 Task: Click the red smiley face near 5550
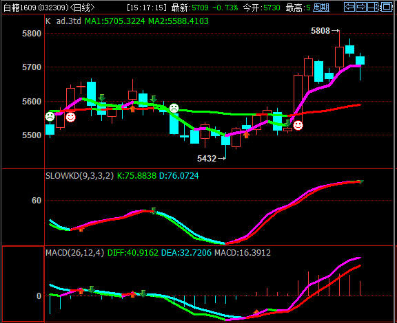[x=70, y=117]
